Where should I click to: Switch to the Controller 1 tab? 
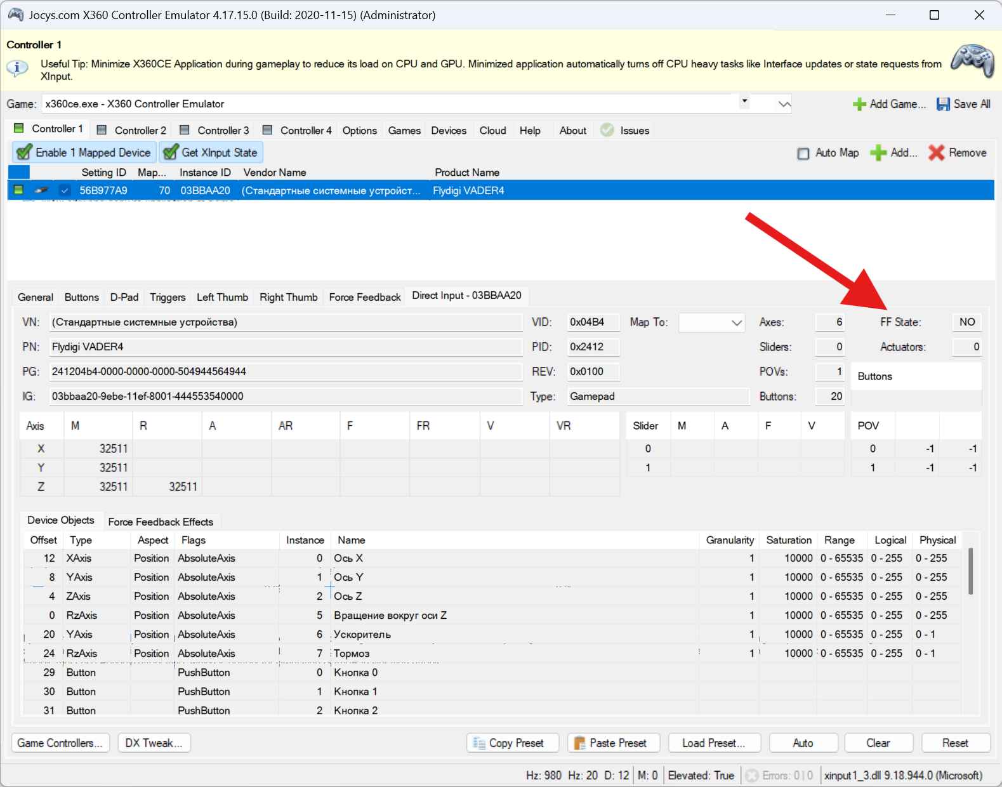[x=49, y=129]
